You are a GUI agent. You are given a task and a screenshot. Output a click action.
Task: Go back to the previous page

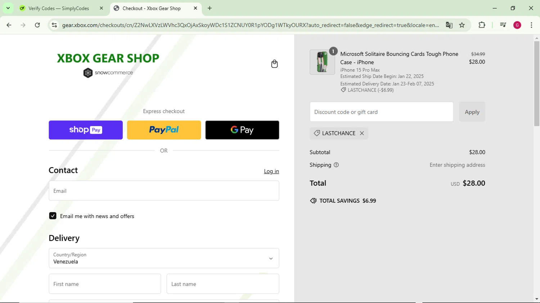(9, 25)
